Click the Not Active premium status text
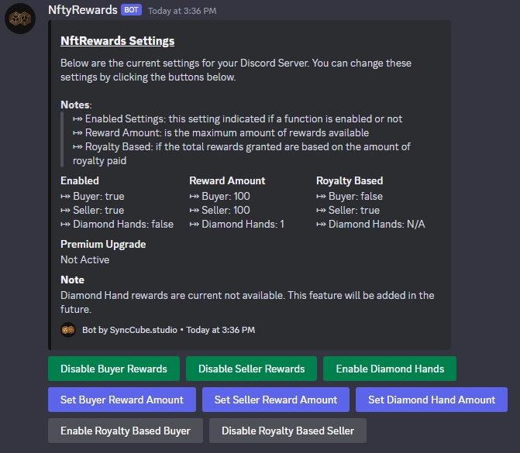The height and width of the screenshot is (453, 520). coord(85,260)
